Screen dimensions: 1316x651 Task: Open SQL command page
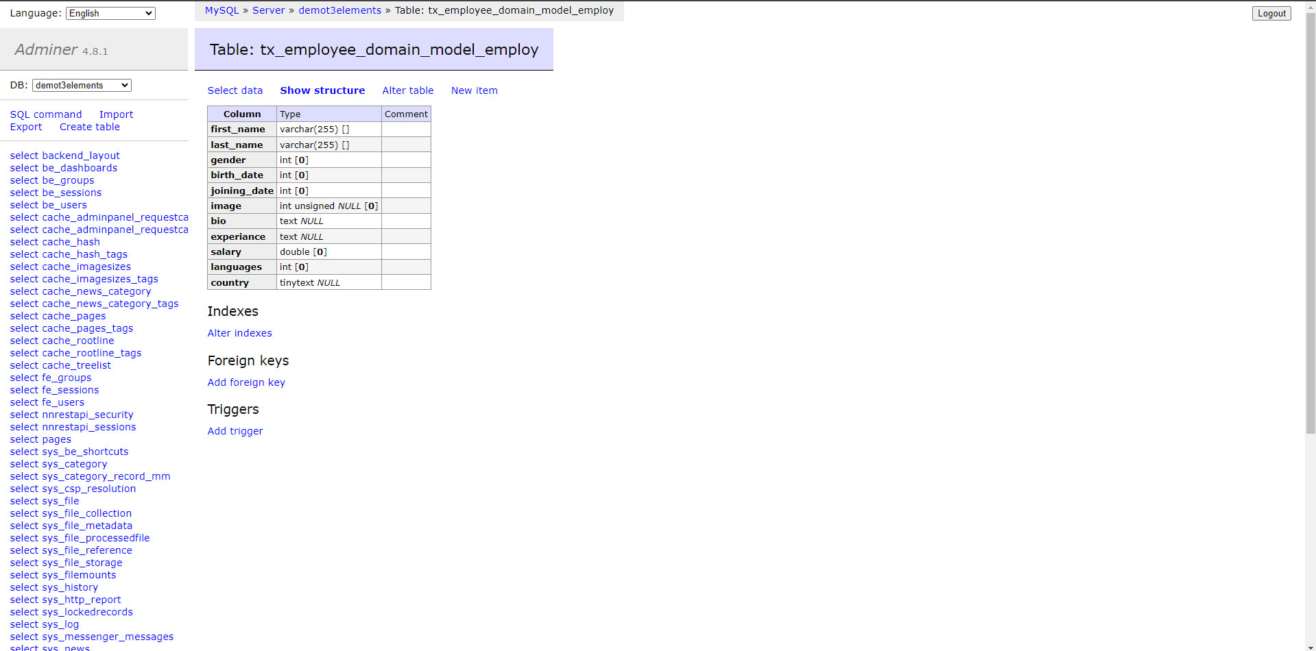[x=46, y=114]
